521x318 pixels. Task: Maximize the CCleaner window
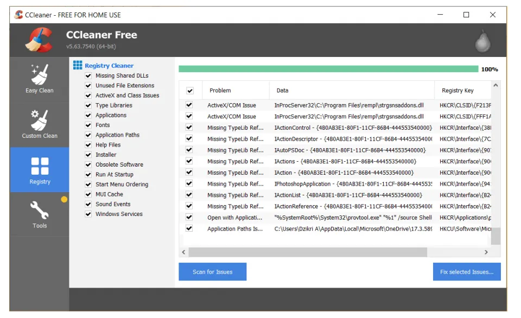point(466,15)
